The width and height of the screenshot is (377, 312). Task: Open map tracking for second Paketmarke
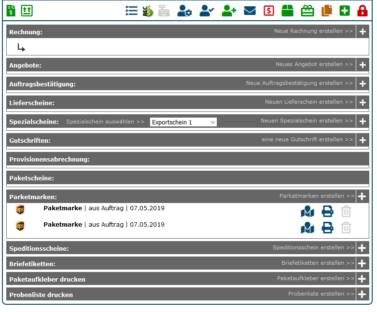pos(307,228)
